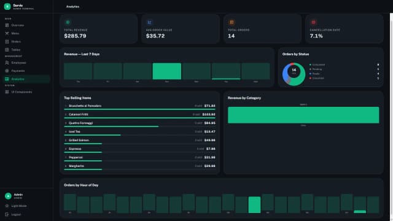This screenshot has width=393, height=221.
Task: Open the Menu page utensils icon
Action: pos(7,33)
